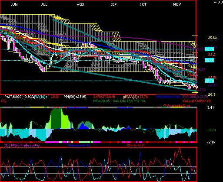Click the OCT month label
223x182 pixels.
tap(143, 4)
